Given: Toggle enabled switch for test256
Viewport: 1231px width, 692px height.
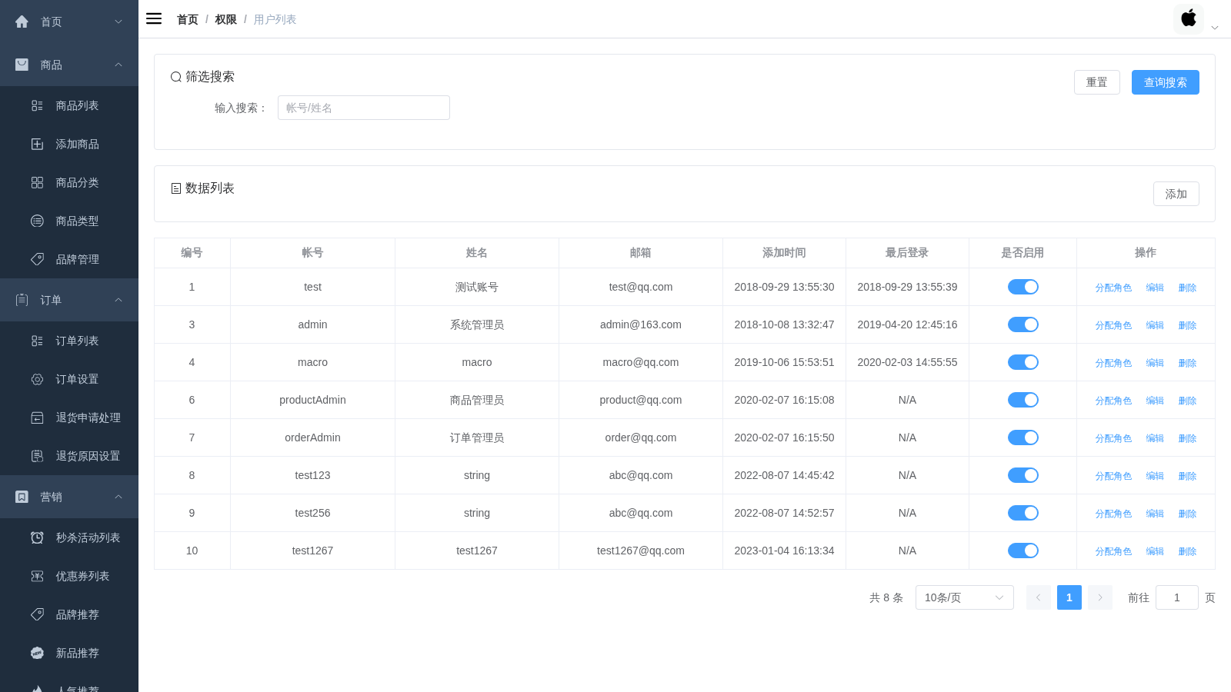Looking at the screenshot, I should coord(1023,513).
